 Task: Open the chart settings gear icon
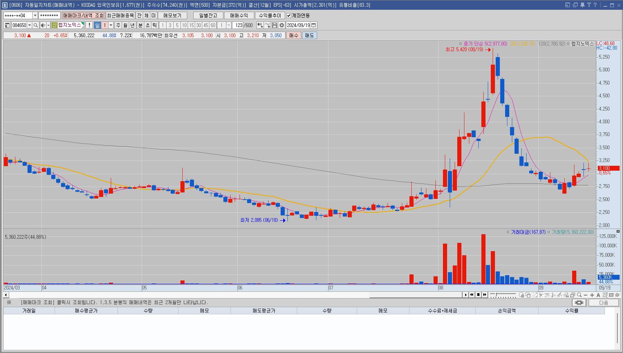tap(281, 25)
